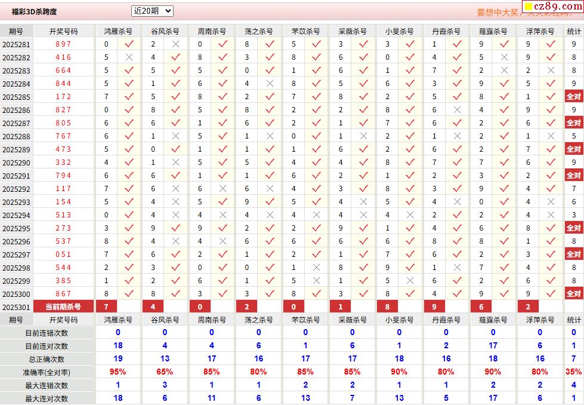Viewport: 584px width, 405px height.
Task: Open the 近20期 period dropdown
Action: [152, 11]
